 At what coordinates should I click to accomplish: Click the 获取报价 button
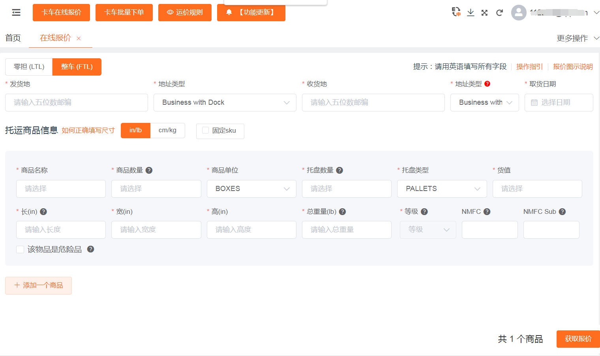pos(578,339)
